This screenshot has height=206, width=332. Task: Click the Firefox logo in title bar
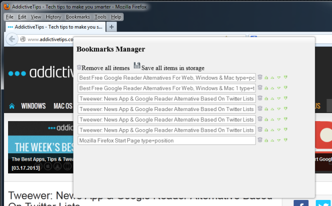pyautogui.click(x=7, y=7)
